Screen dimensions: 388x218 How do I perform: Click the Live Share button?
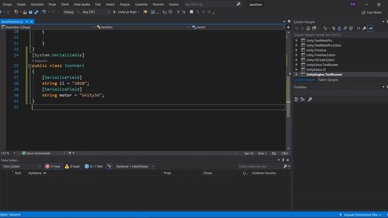coord(372,12)
